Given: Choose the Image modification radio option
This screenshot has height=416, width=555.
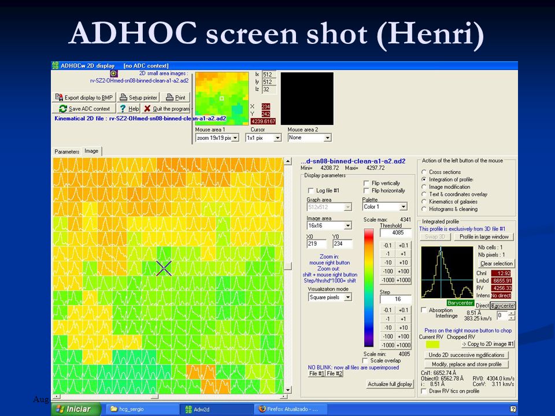Looking at the screenshot, I should [x=424, y=187].
